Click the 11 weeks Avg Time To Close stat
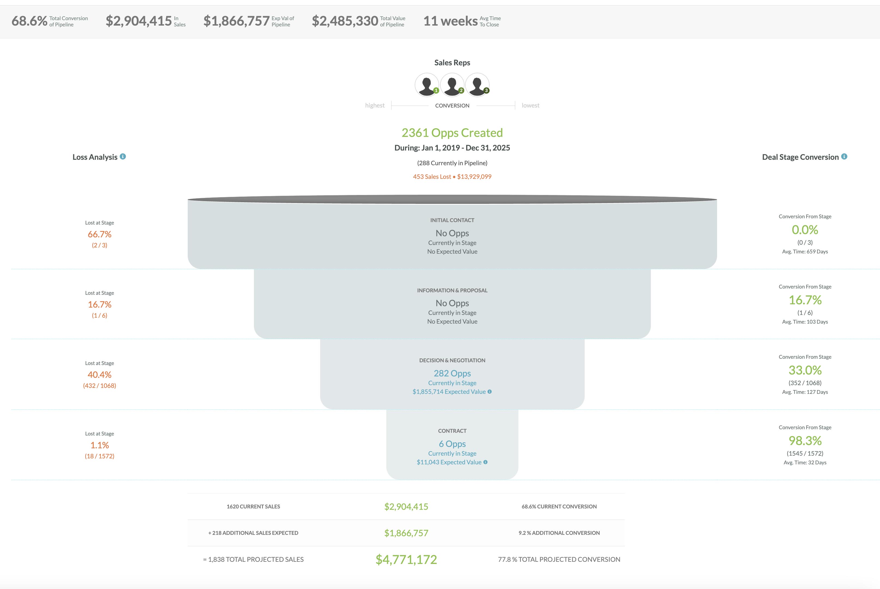 click(462, 21)
